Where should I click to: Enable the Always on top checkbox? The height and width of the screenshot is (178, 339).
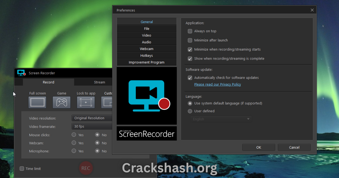point(190,31)
